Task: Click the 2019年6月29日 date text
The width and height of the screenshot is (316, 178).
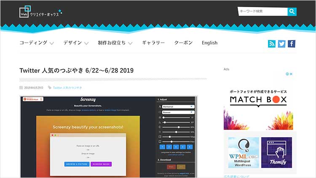Action: pyautogui.click(x=34, y=88)
